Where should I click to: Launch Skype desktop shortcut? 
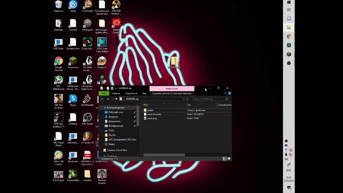click(x=73, y=100)
